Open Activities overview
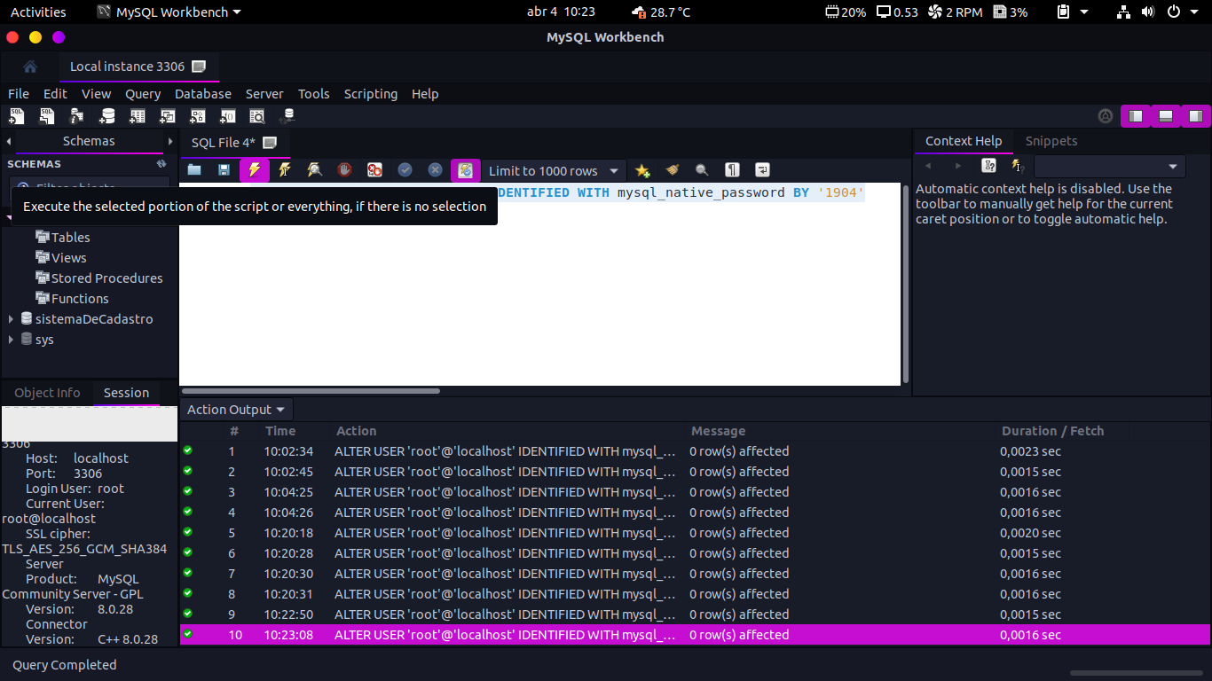Screen dimensions: 1212x681 point(38,12)
